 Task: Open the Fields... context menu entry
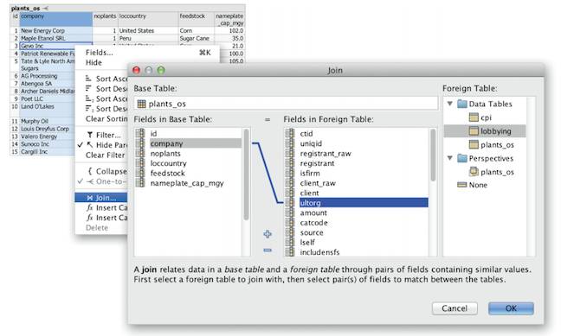coord(99,53)
